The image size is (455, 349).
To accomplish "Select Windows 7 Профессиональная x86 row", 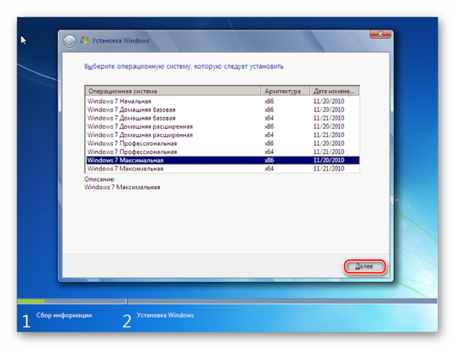I will (223, 143).
